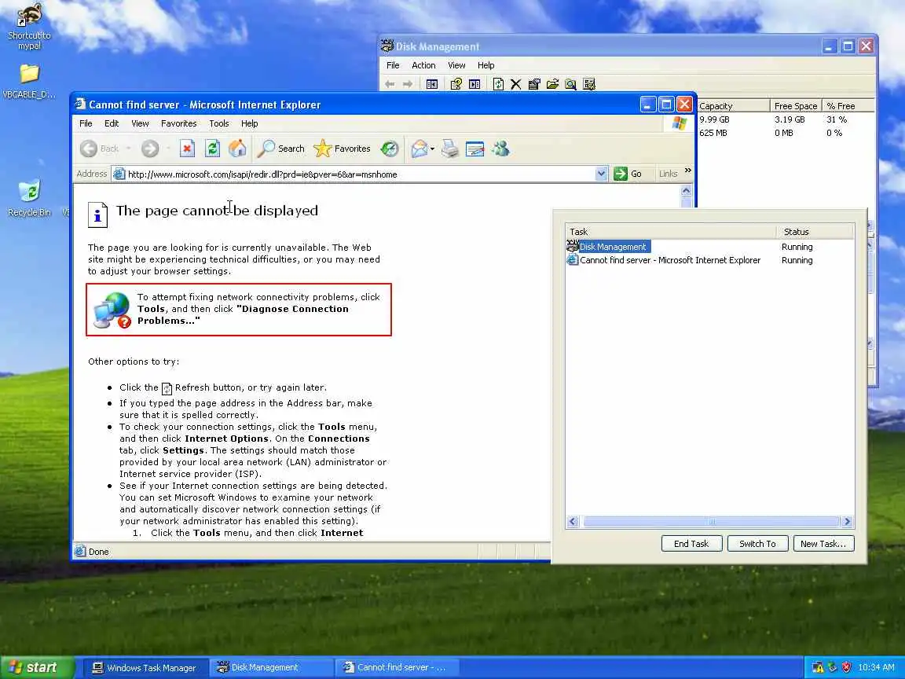905x679 pixels.
Task: Click the Status column header in Task Manager
Action: click(x=815, y=232)
